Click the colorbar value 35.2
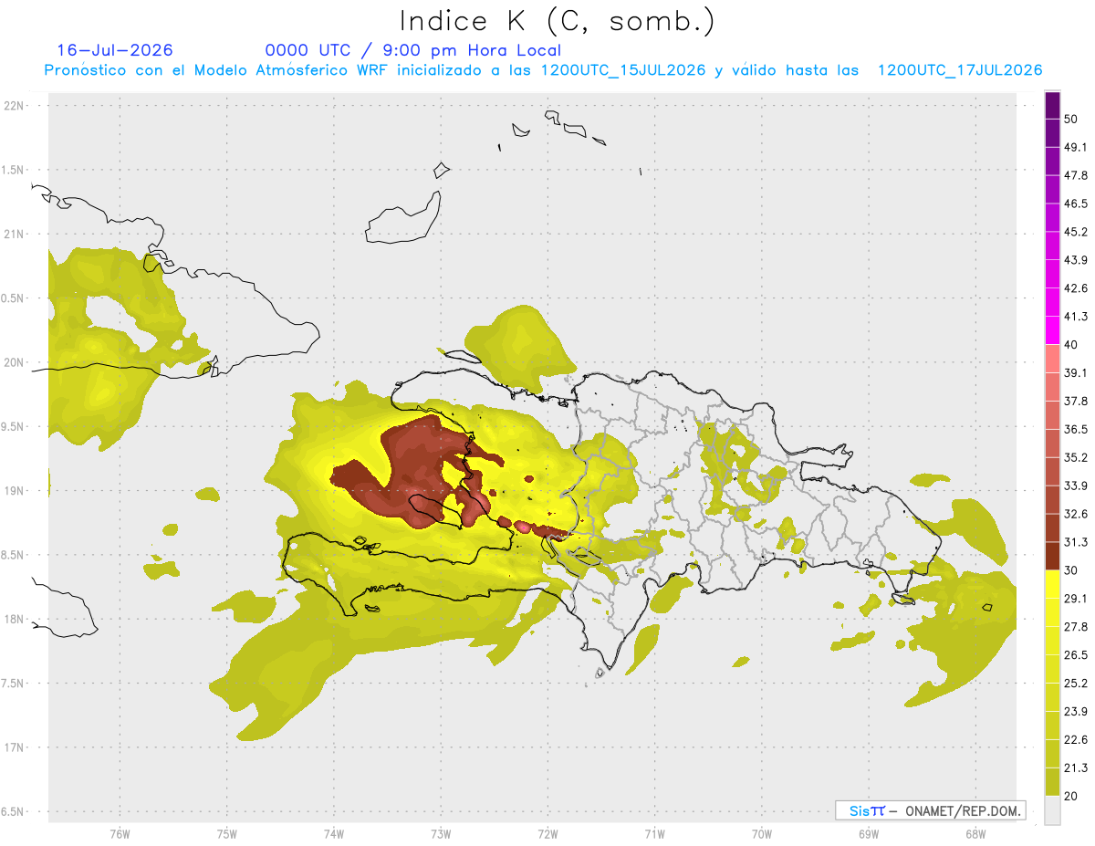Viewport: 1095px width, 846px height. point(1076,457)
